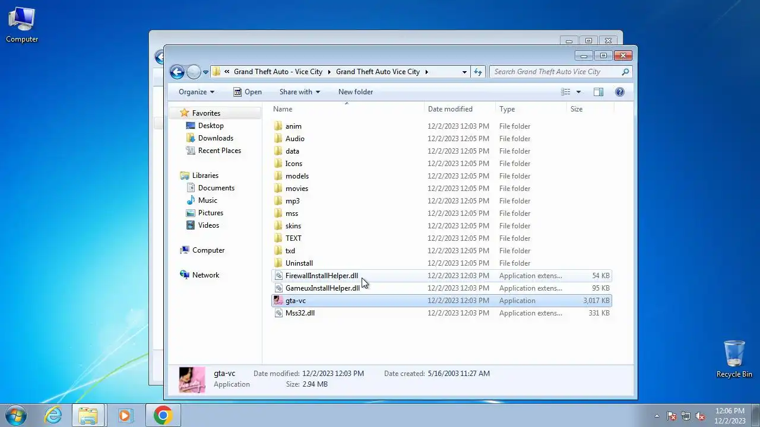
Task: Select the txd folder icon
Action: tap(278, 251)
